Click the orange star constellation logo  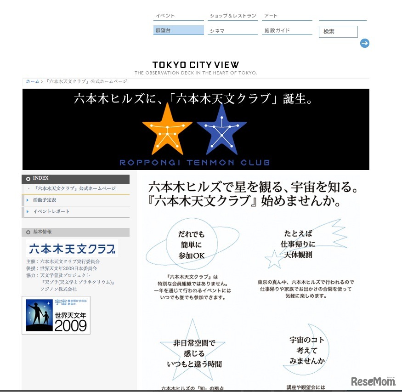pos(167,129)
